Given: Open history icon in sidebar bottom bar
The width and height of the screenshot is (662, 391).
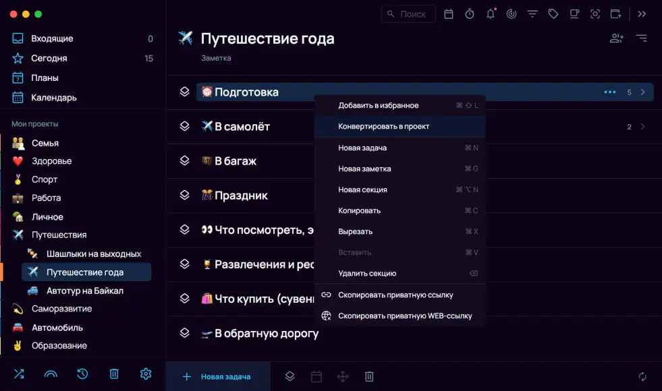Looking at the screenshot, I should (82, 373).
